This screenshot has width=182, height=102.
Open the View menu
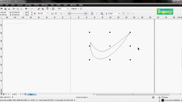[13, 5]
